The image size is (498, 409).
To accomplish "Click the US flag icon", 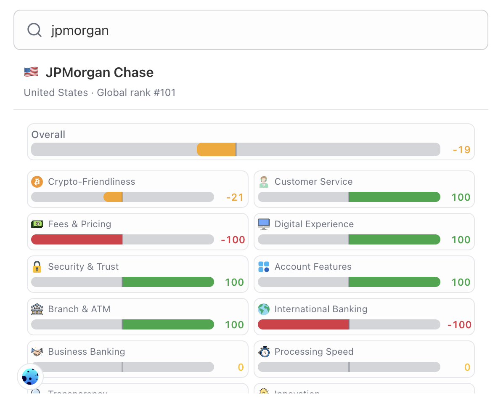I will tap(31, 72).
